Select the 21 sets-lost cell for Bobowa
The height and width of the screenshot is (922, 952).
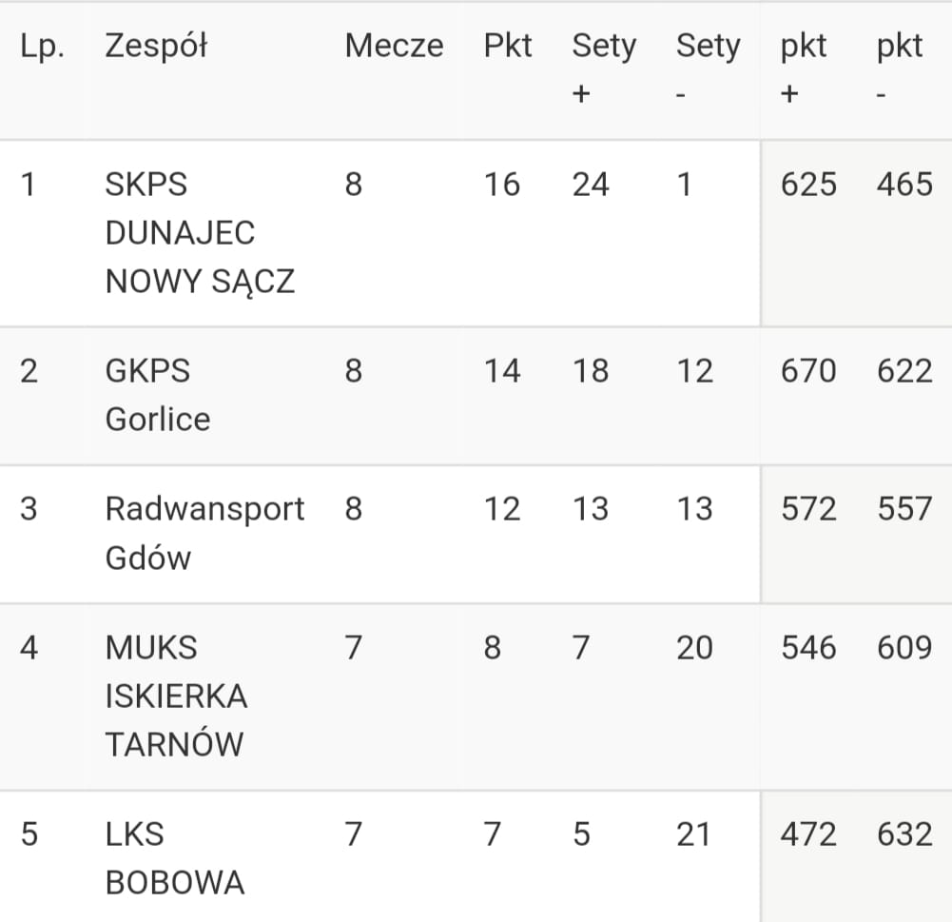coord(693,834)
